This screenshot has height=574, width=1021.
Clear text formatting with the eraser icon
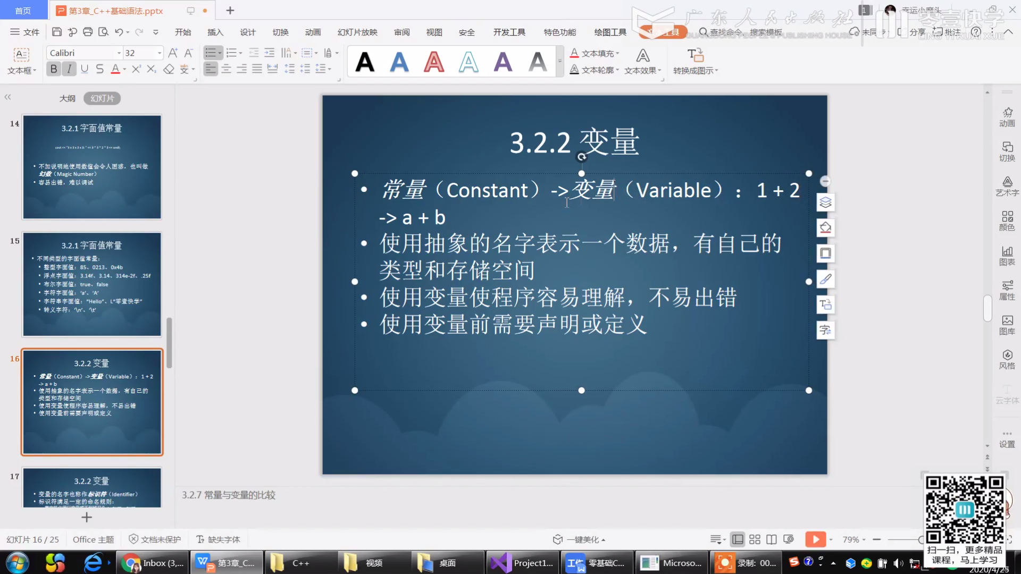tap(169, 69)
